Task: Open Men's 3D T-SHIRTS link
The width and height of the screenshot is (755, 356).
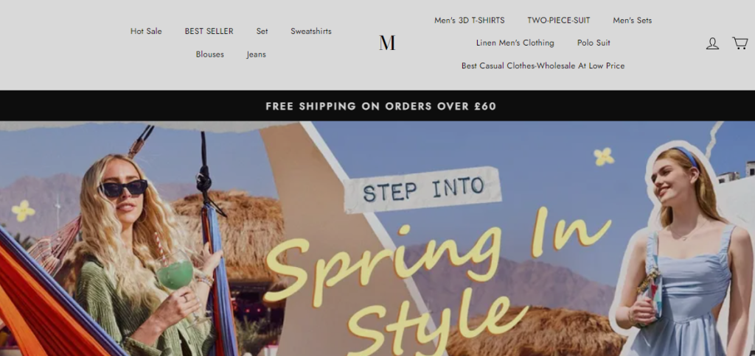Action: point(470,20)
